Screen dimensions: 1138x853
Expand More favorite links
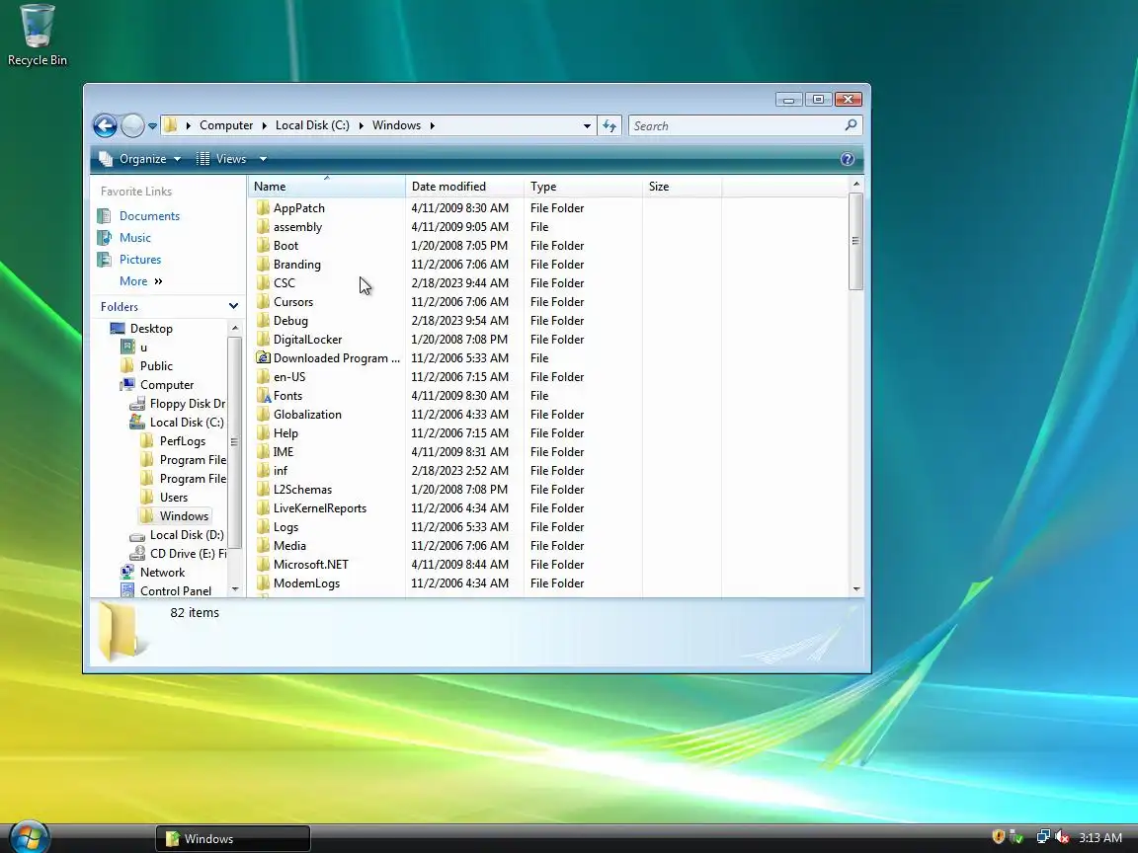[141, 281]
